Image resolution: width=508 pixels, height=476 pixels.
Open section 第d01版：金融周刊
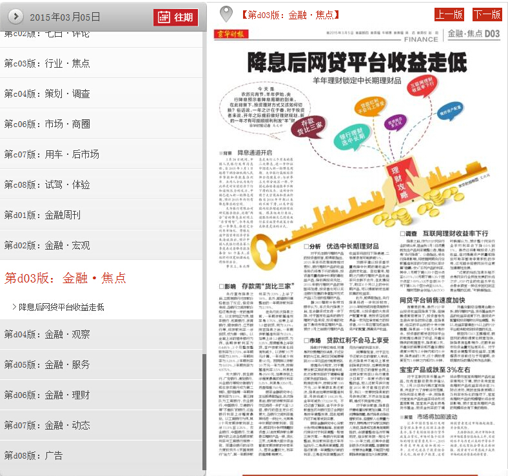[101, 215]
